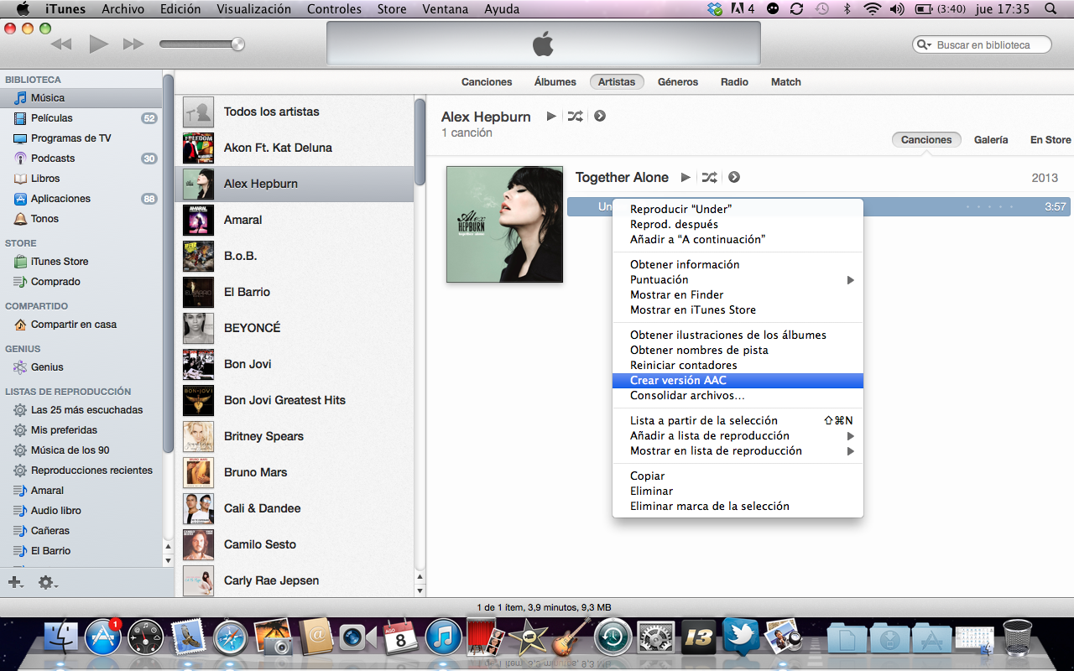This screenshot has height=671, width=1074.
Task: Open Reproducciones recientes playlist
Action: [81, 471]
